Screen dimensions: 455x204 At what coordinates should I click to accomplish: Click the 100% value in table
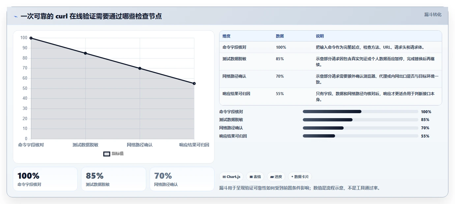[x=281, y=47]
